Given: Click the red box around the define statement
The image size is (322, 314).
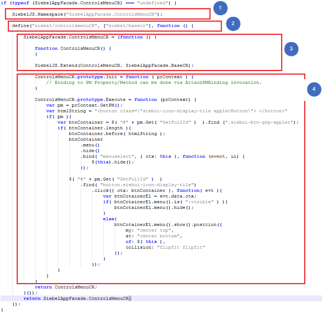Looking at the screenshot, I should click(x=115, y=26).
